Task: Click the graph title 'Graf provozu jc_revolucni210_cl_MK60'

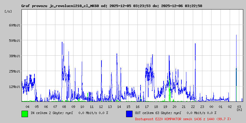Action: [x=60, y=6]
